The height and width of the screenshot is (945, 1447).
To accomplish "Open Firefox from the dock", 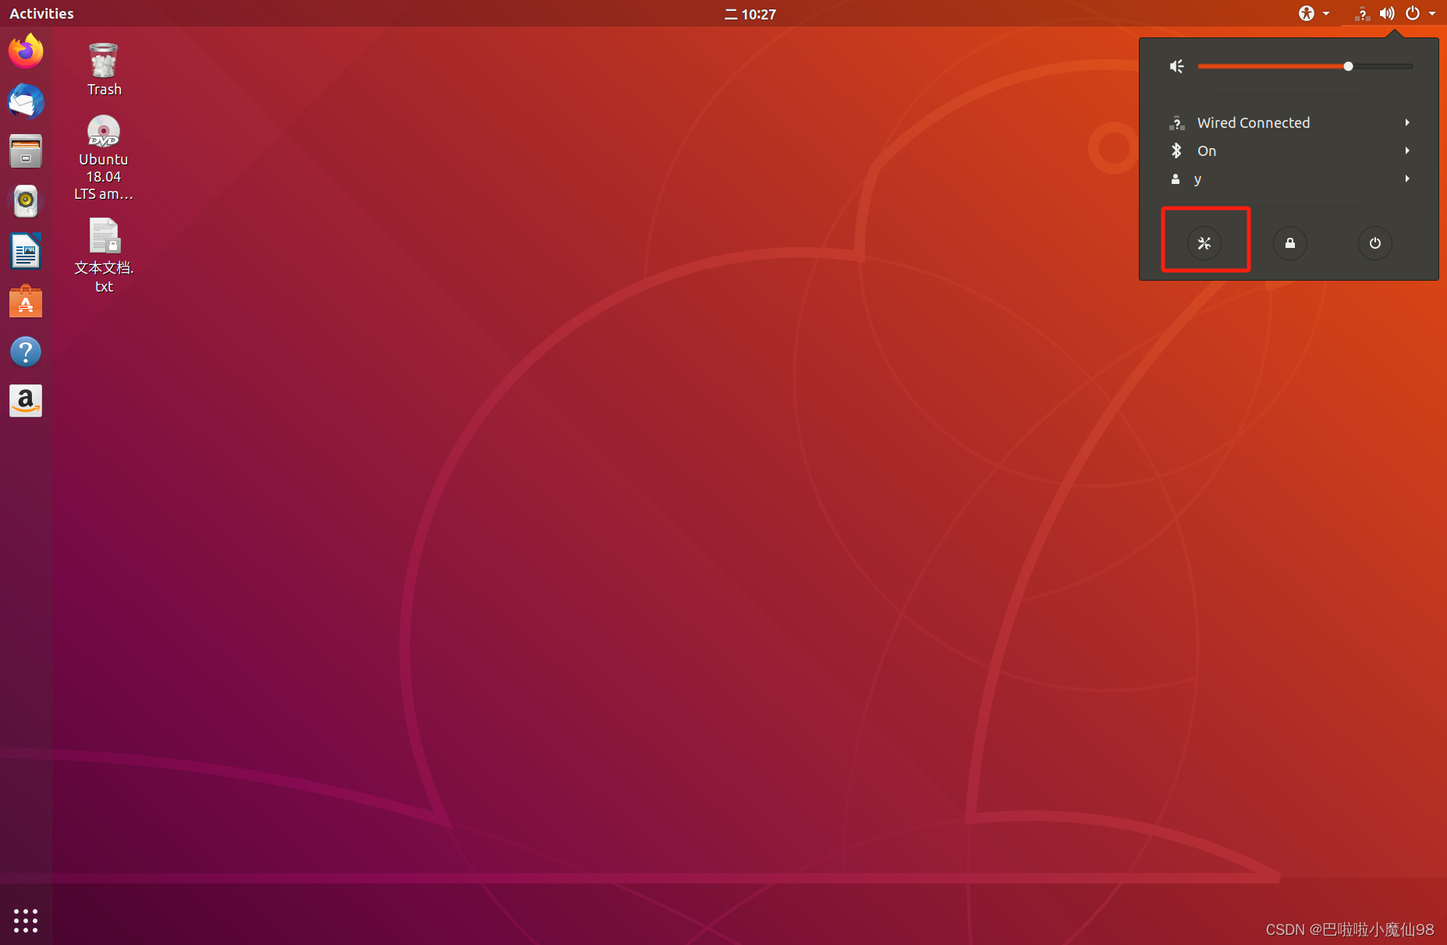I will 26,50.
